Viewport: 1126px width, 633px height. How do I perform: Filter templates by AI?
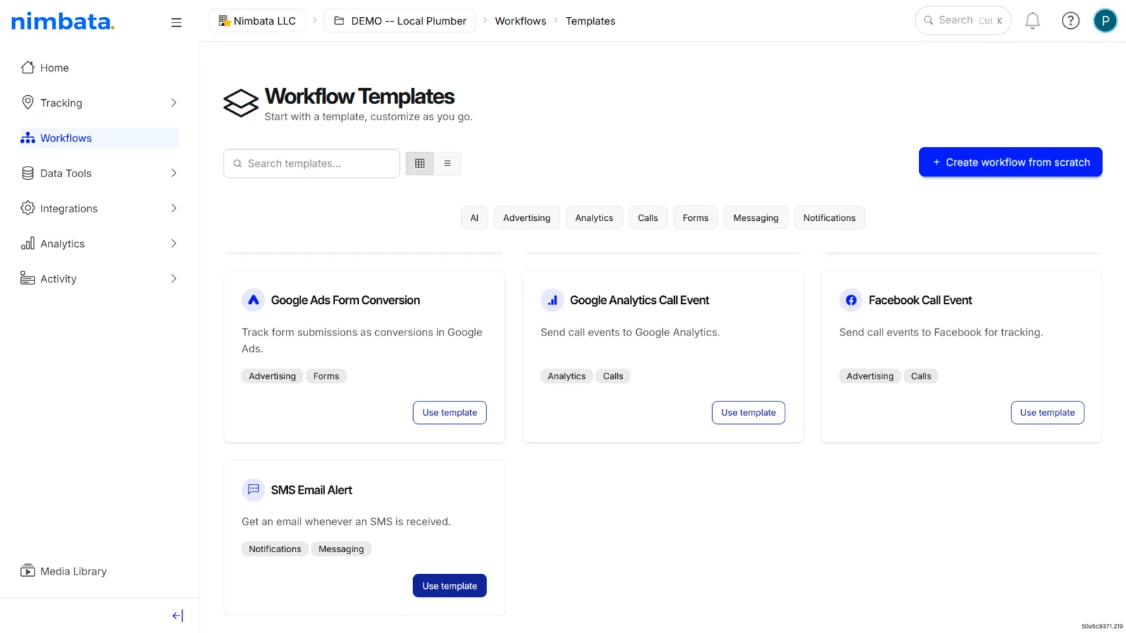point(474,218)
